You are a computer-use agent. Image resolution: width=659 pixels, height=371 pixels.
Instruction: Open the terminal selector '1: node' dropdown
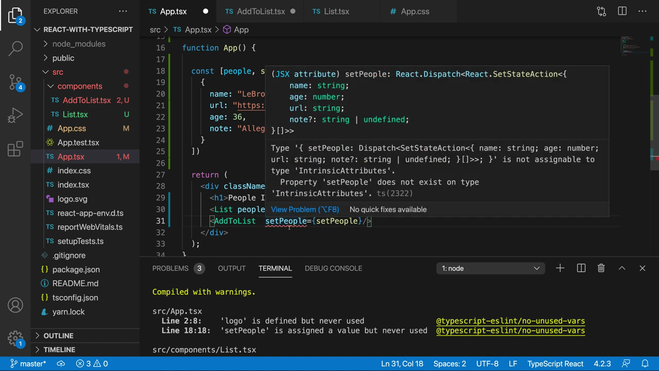(x=491, y=268)
